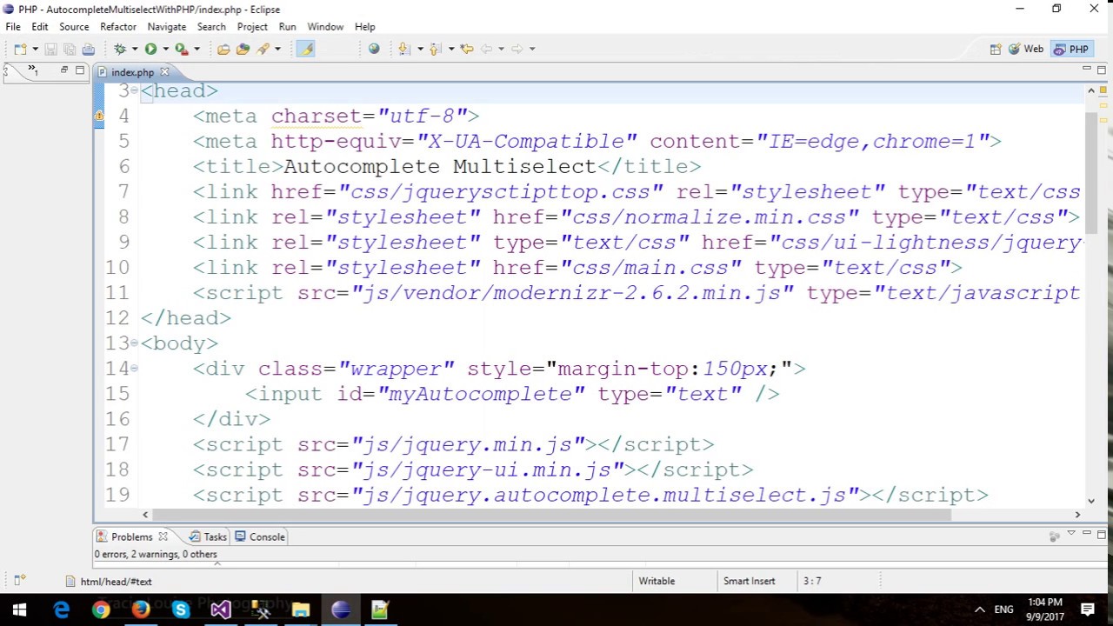
Task: Open the Problems view menu triangle
Action: (1071, 534)
